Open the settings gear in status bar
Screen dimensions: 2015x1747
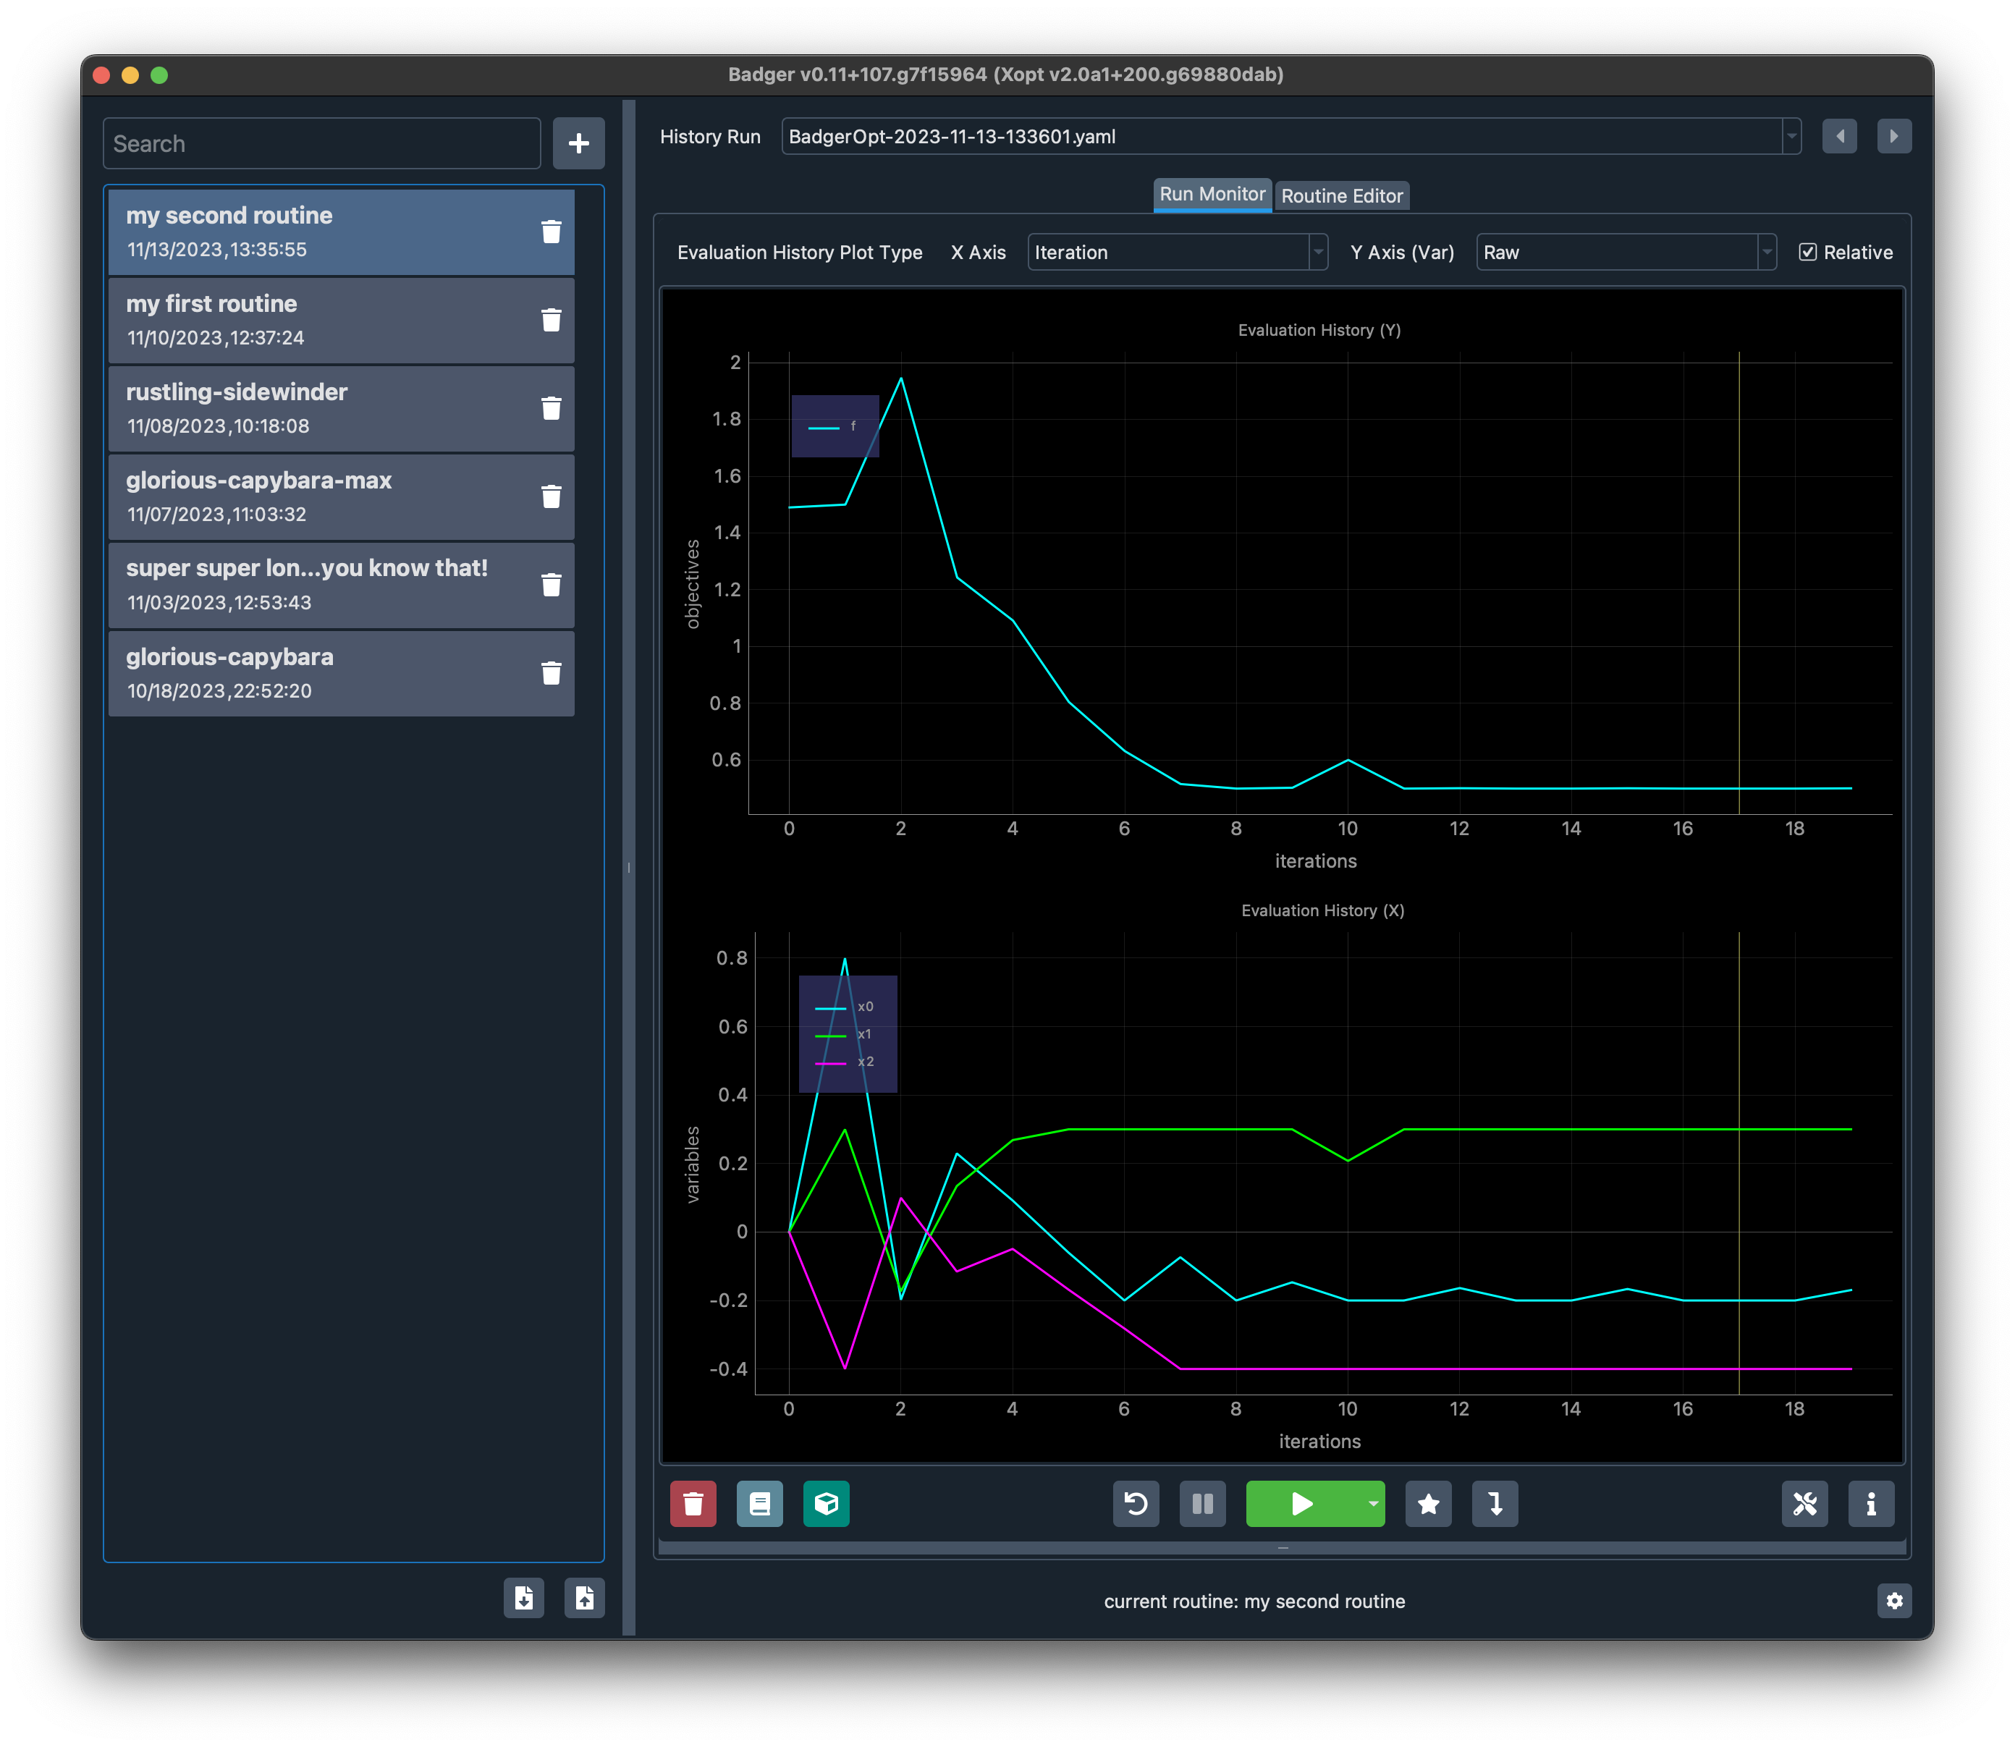click(1893, 1600)
